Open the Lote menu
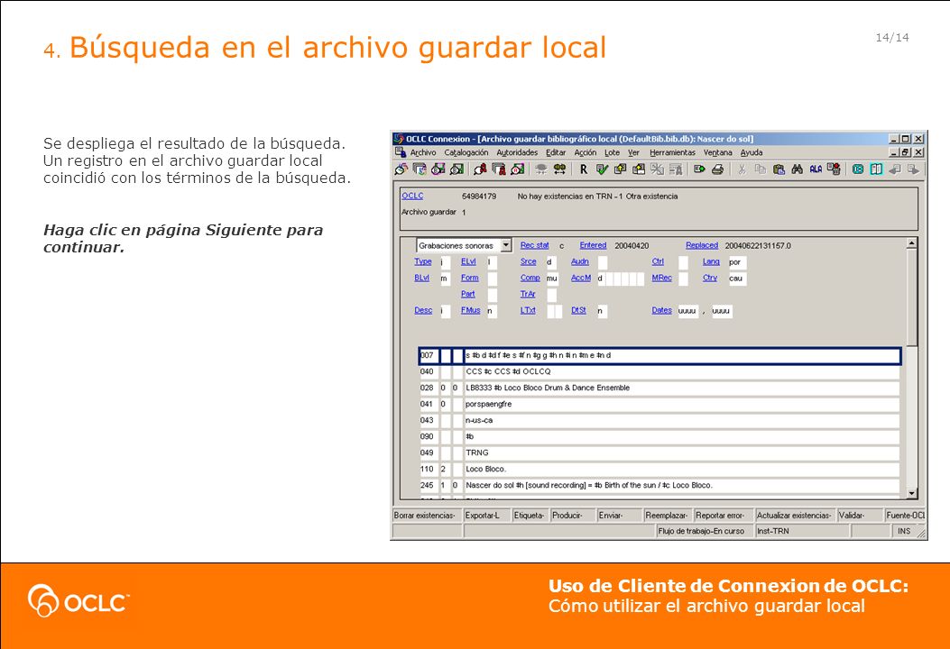Image resolution: width=950 pixels, height=649 pixels. click(612, 152)
